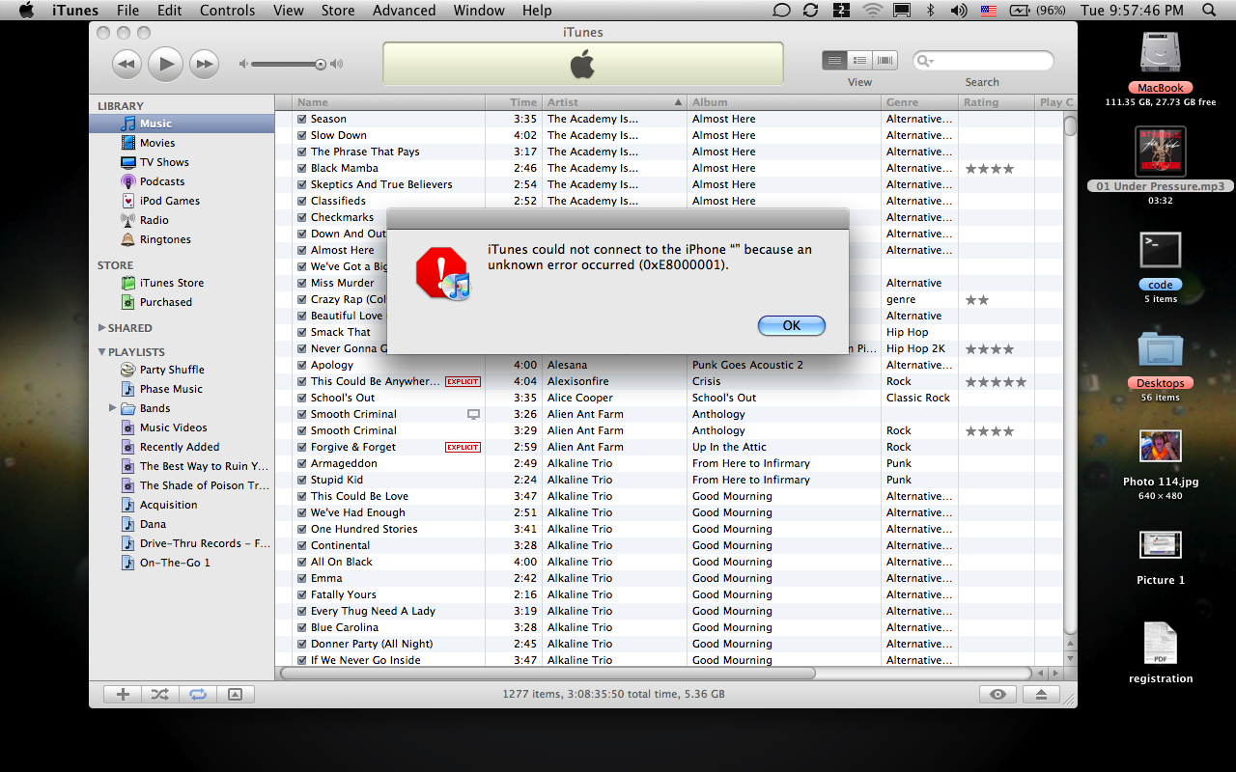Uncheck Stupid Kid song checkbox
The height and width of the screenshot is (772, 1236).
(302, 480)
